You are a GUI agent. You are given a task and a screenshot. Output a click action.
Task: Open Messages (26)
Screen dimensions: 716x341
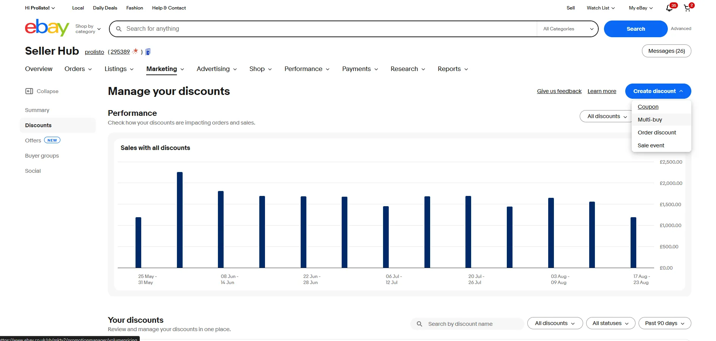(666, 51)
